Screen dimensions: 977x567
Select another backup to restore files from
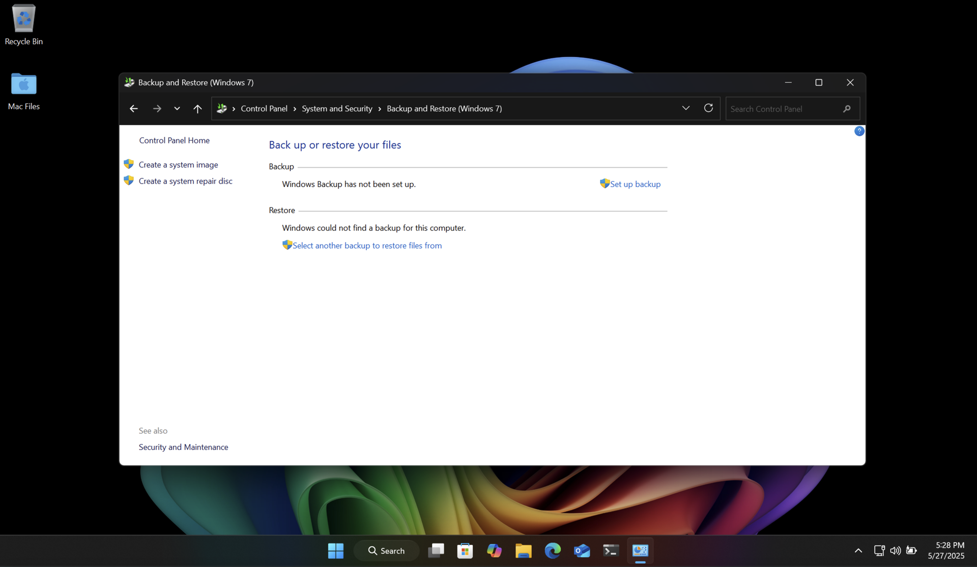pos(367,246)
